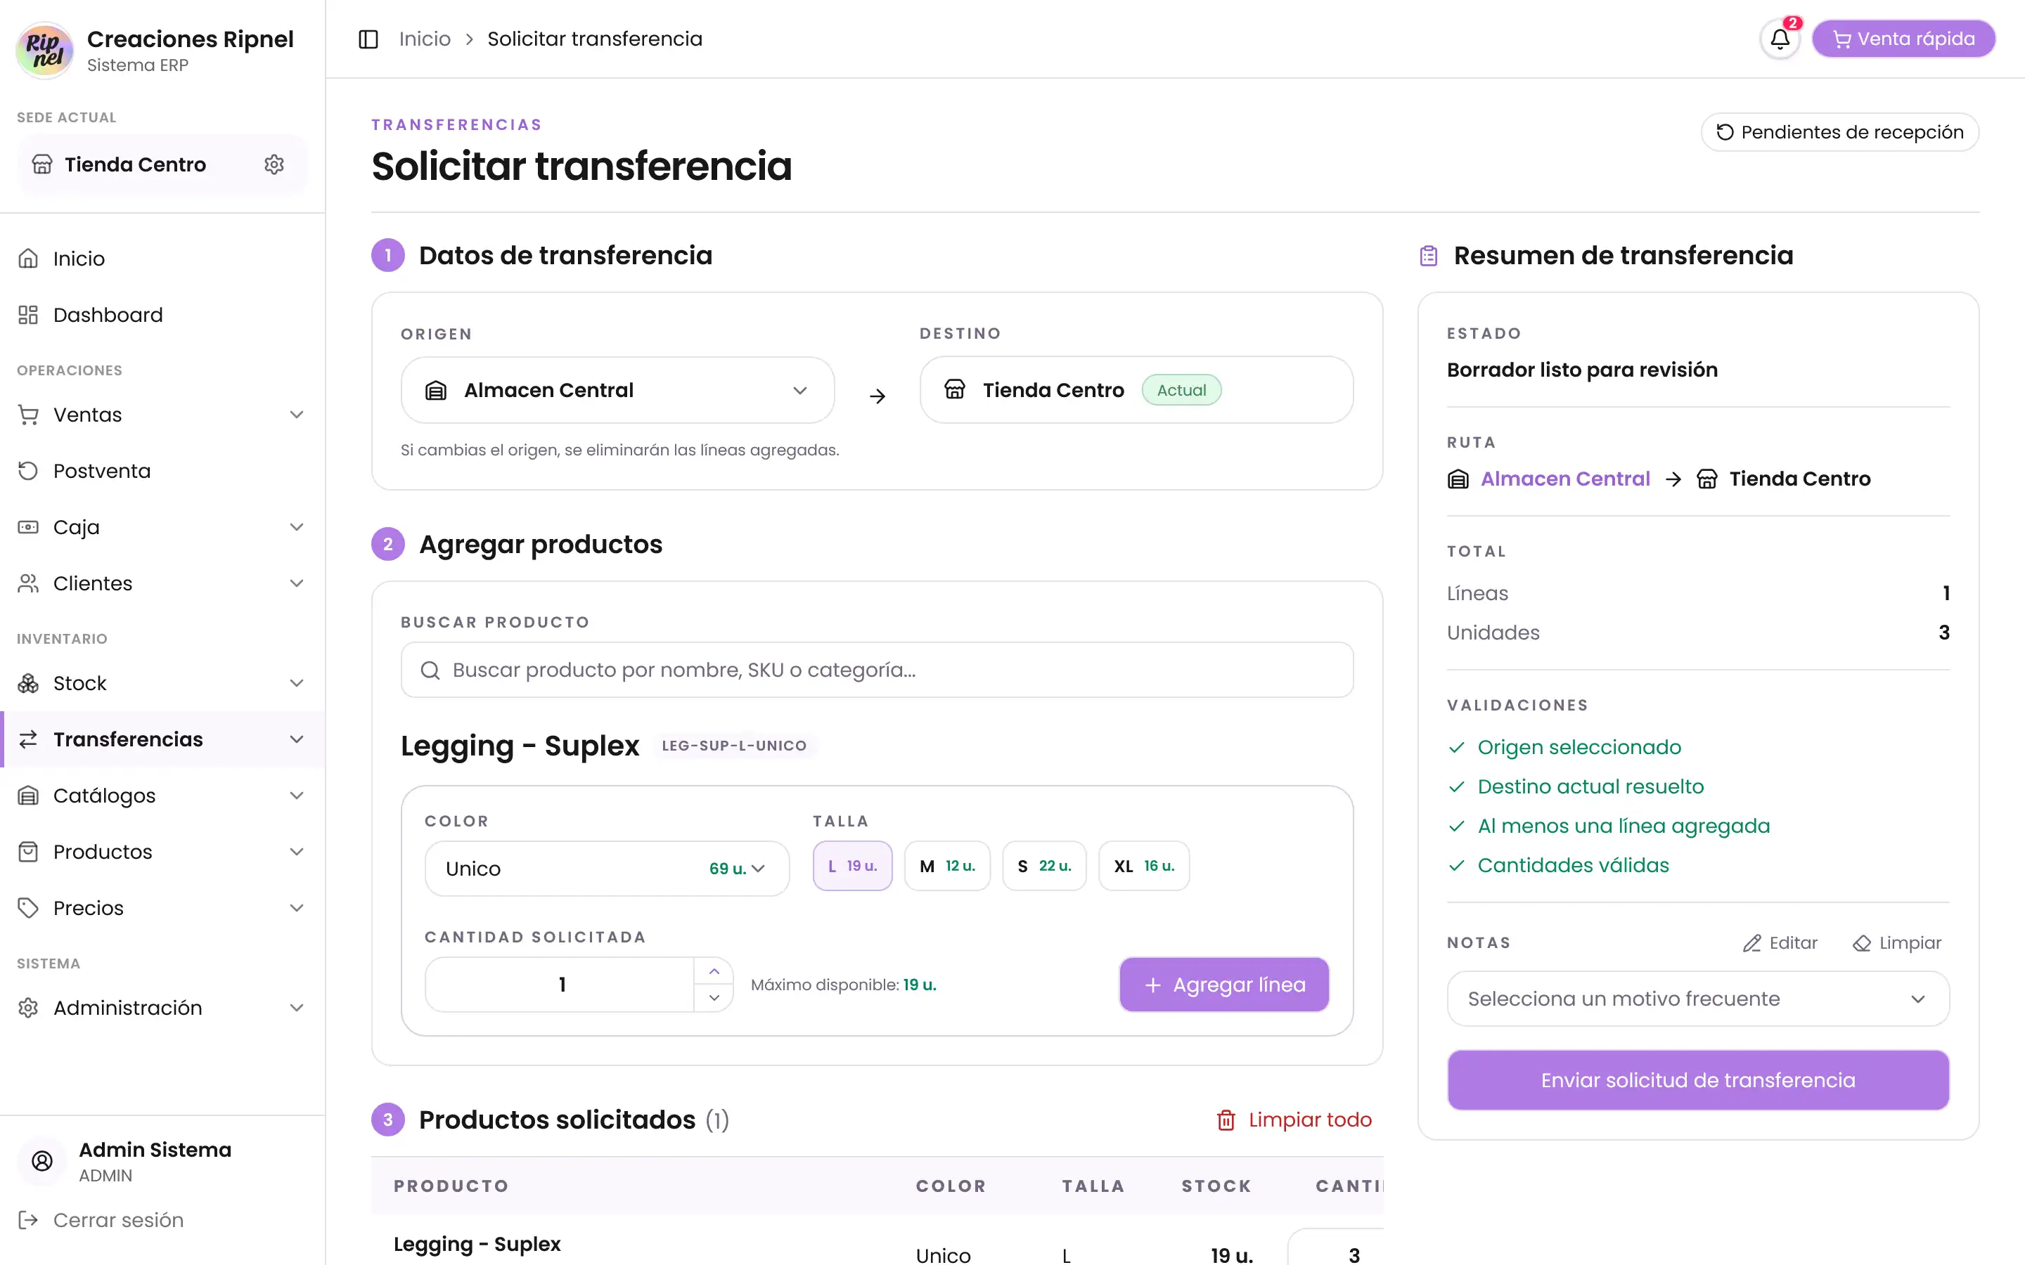The width and height of the screenshot is (2025, 1265).
Task: Select talla L with 19 u.
Action: point(852,866)
